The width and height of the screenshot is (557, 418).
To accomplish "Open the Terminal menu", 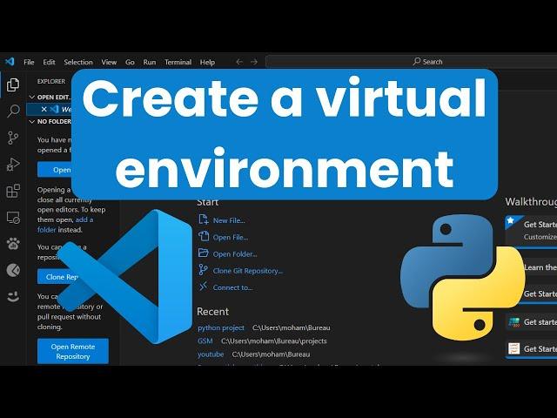I will tap(178, 62).
